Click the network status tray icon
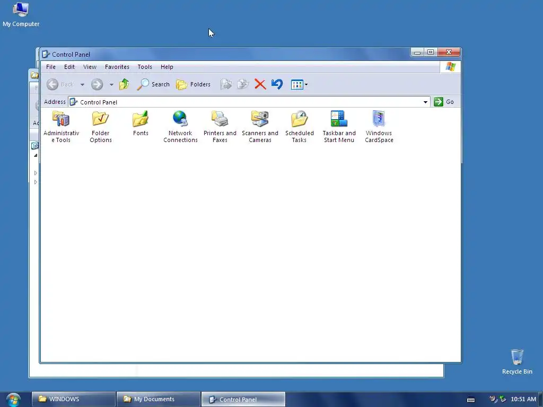Screen dimensions: 543x407 click(x=503, y=400)
